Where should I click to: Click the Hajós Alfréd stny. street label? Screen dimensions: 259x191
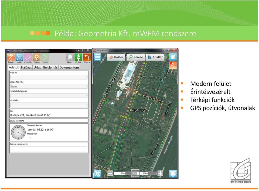pyautogui.click(x=110, y=87)
